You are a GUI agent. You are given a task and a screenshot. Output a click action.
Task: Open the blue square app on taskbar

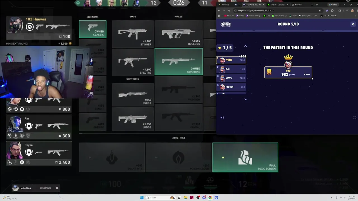(x=216, y=198)
